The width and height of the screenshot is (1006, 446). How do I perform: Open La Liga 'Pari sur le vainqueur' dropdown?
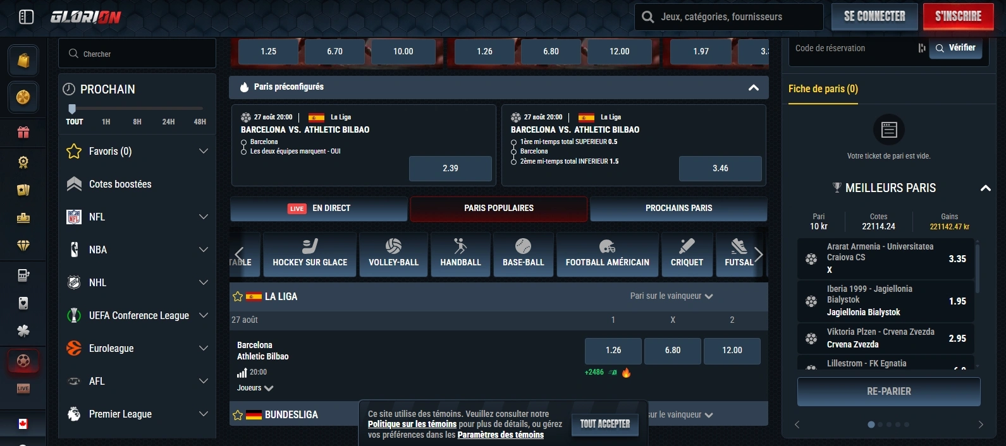[672, 296]
